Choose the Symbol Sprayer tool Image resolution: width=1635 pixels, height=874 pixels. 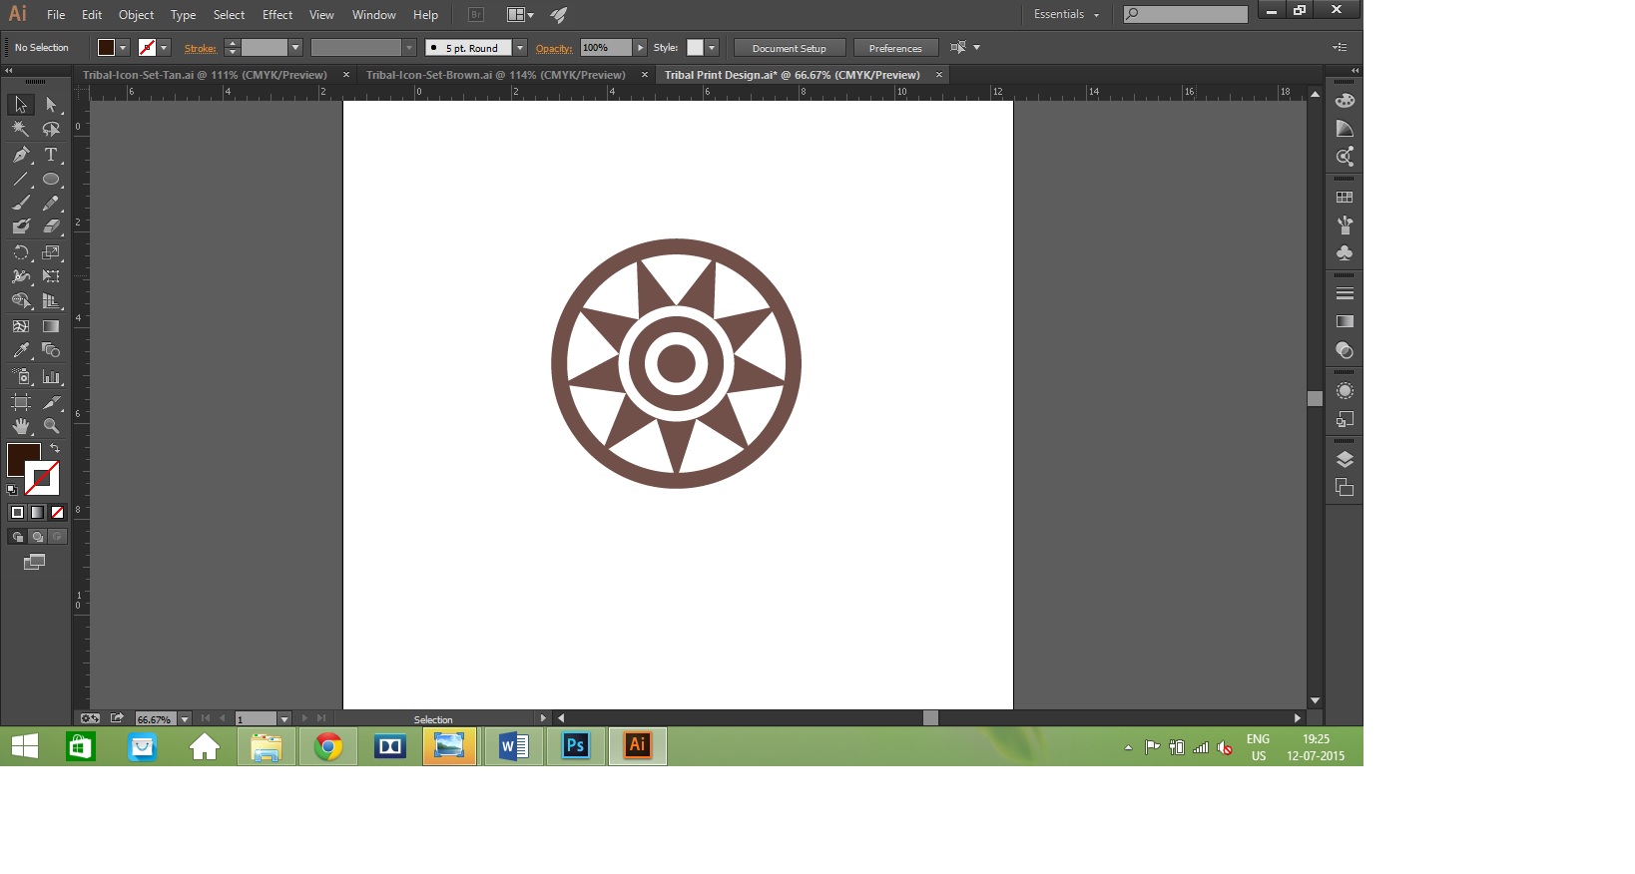coord(21,377)
